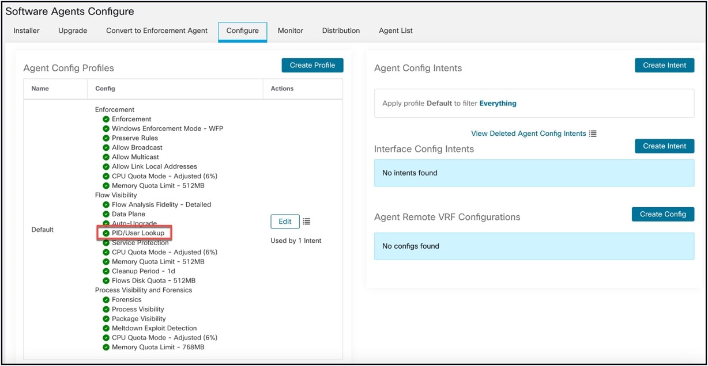Click the Create Profile button
Viewport: 708px width, 366px height.
tap(312, 65)
